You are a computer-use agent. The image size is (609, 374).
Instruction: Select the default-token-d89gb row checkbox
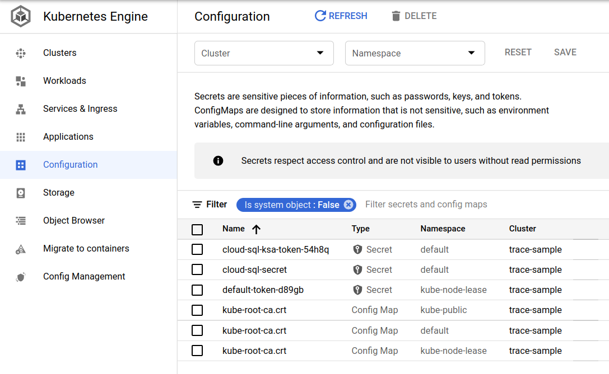[197, 290]
